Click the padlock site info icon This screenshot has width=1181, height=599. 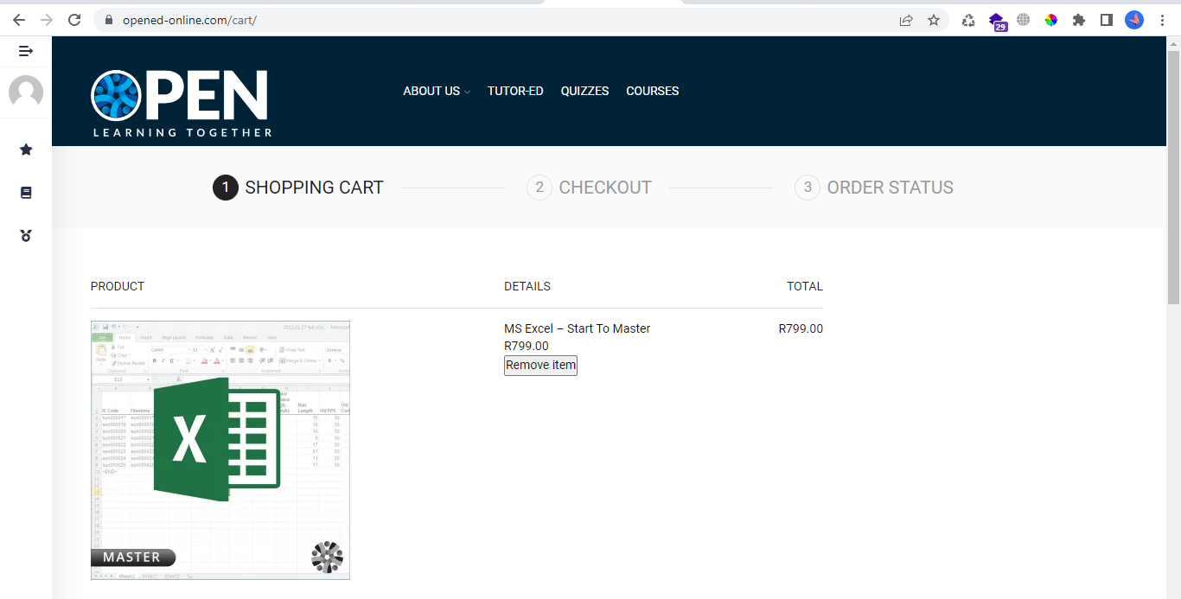108,20
